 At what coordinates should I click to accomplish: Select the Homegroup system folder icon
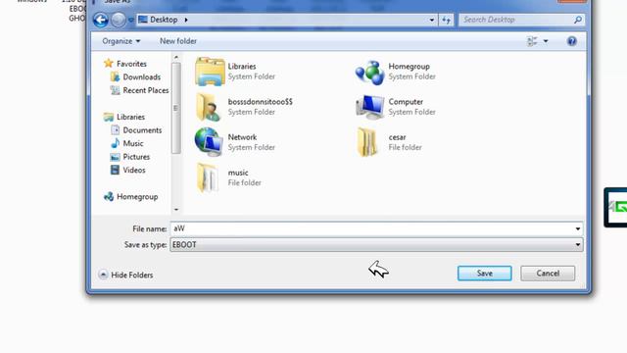coord(370,72)
